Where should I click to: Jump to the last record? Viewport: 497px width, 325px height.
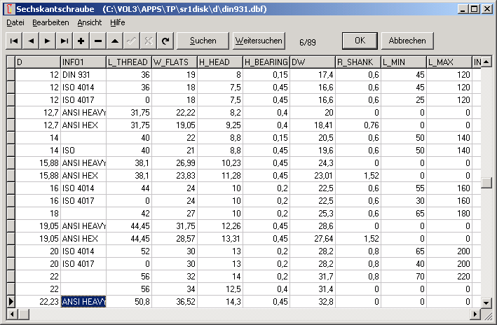click(x=64, y=41)
